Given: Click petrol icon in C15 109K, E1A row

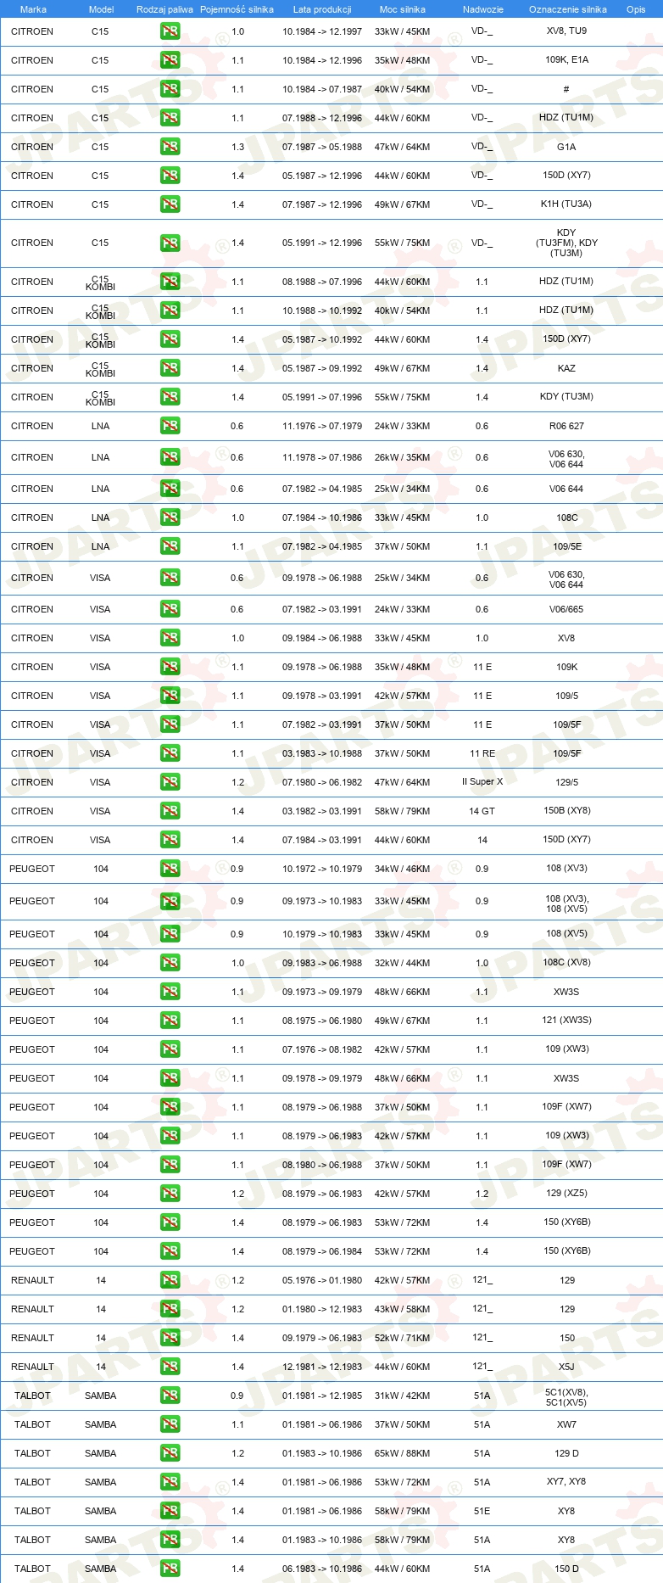Looking at the screenshot, I should point(170,60).
